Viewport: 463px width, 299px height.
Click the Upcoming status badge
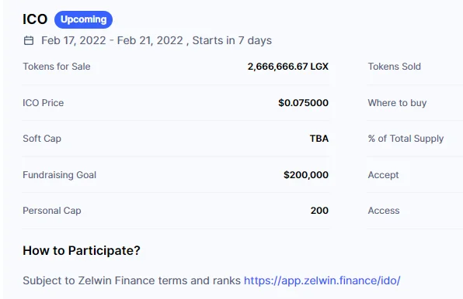pyautogui.click(x=83, y=19)
